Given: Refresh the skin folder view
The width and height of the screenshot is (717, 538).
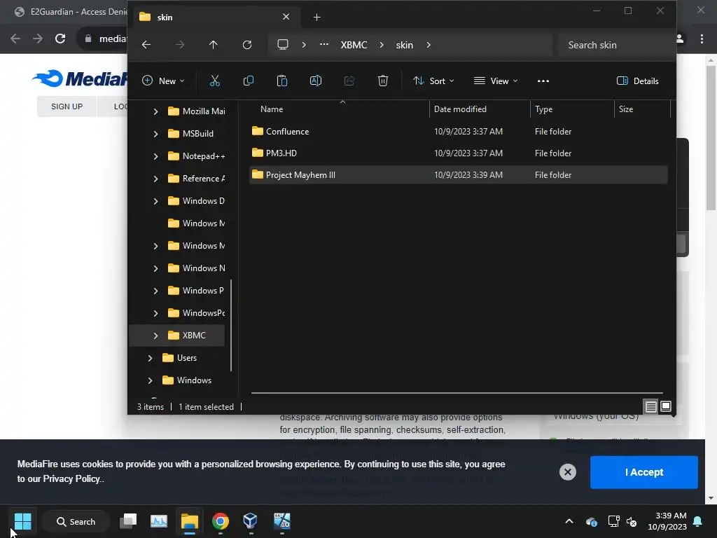Looking at the screenshot, I should point(247,45).
